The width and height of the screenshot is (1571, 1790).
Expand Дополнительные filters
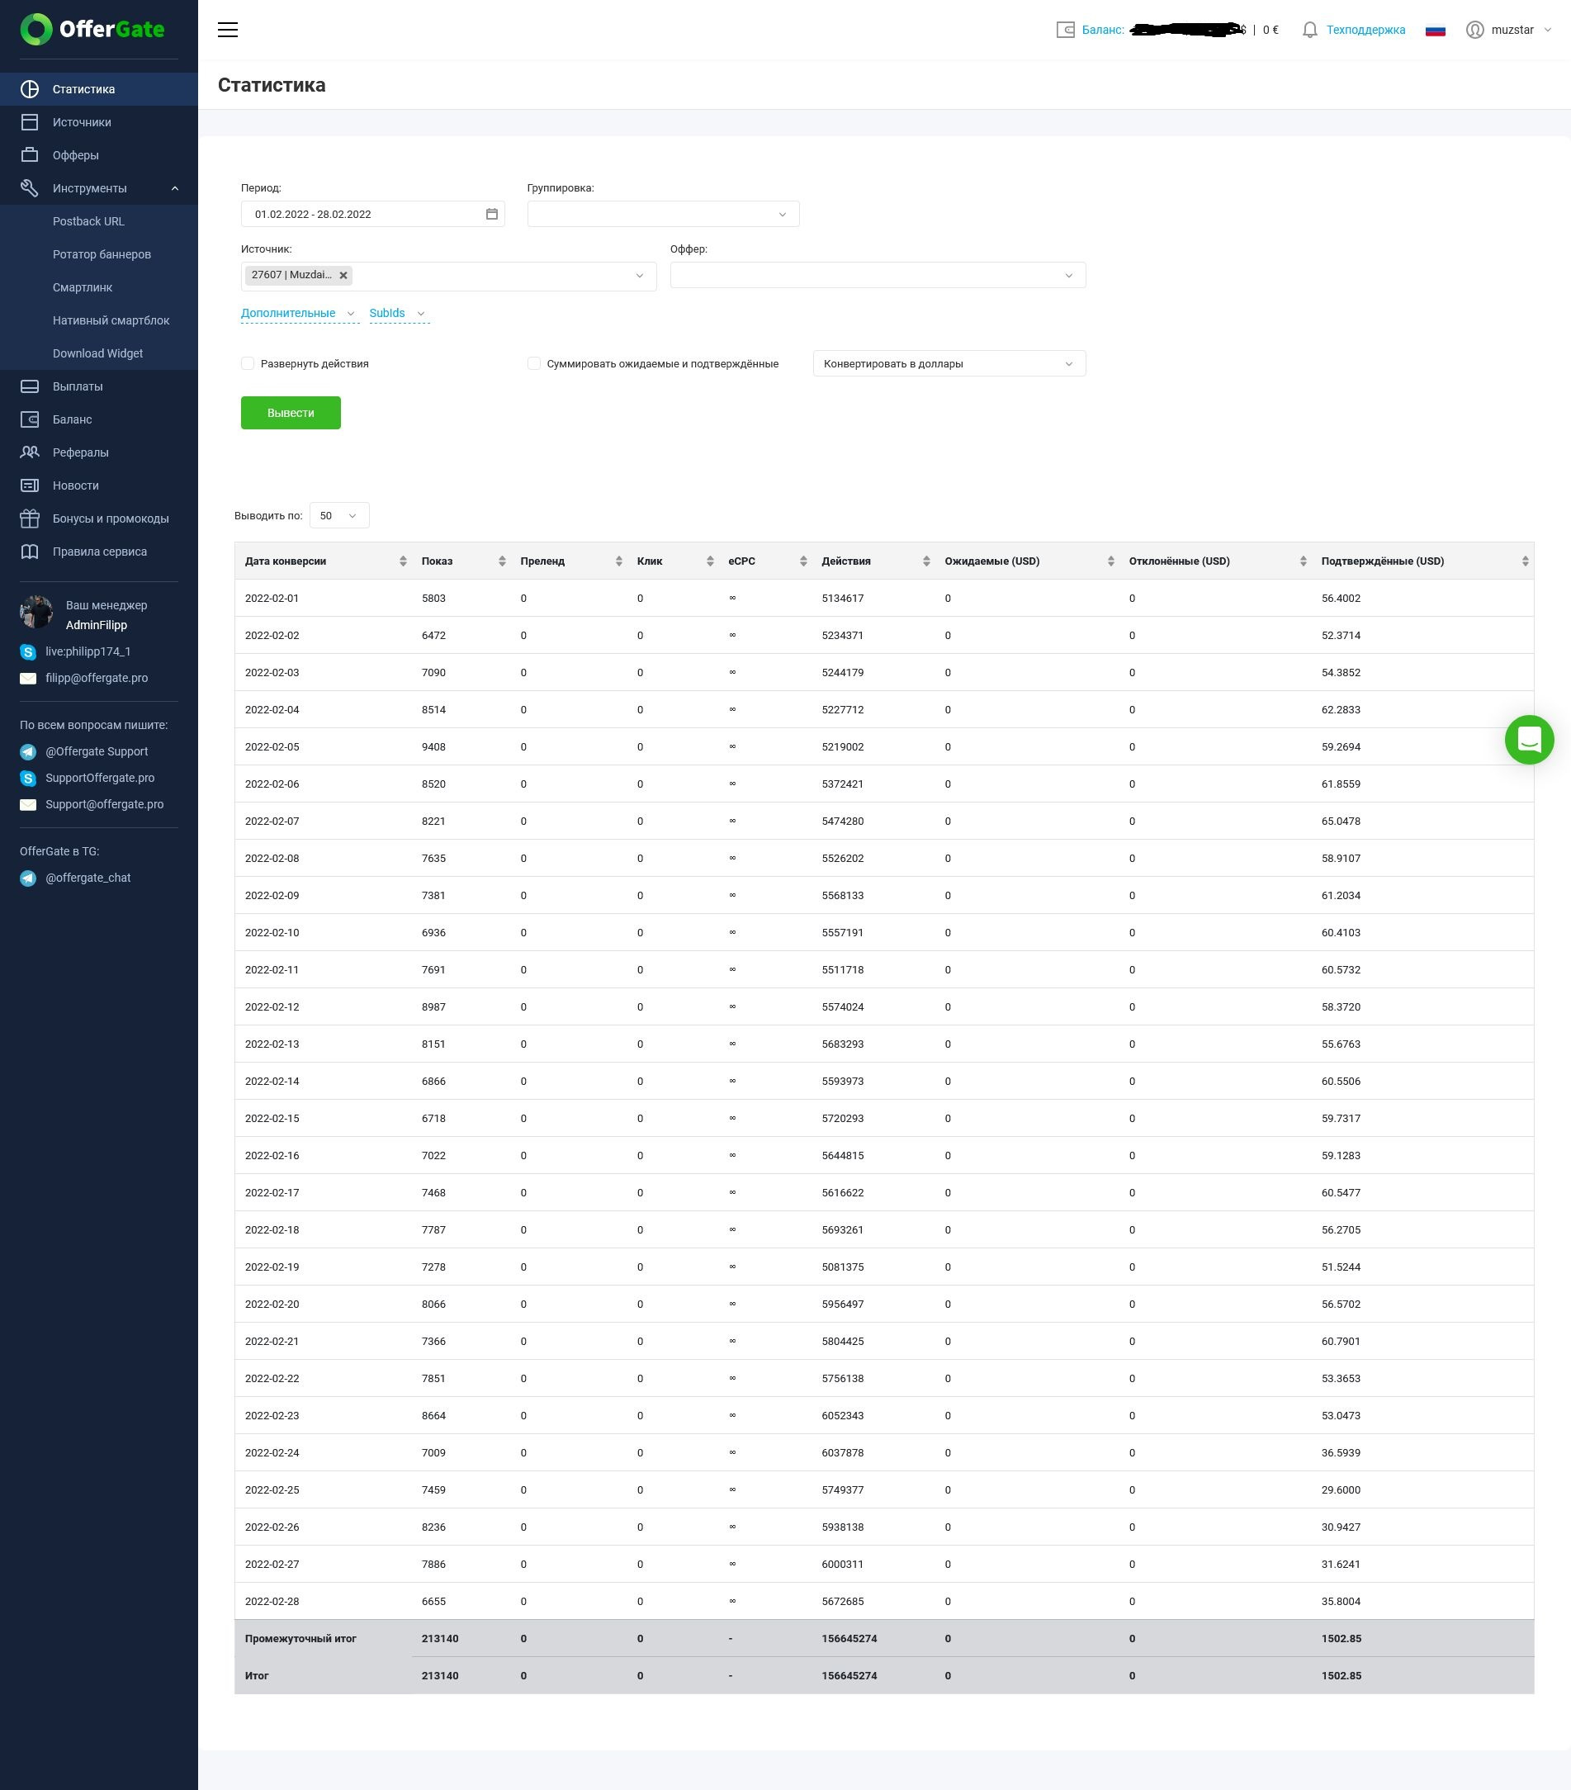pyautogui.click(x=299, y=313)
